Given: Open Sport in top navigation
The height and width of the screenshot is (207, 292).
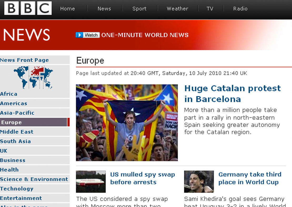Looking at the screenshot, I should [139, 9].
